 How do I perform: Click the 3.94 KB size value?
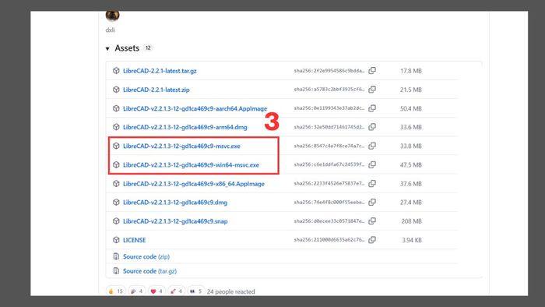click(412, 240)
